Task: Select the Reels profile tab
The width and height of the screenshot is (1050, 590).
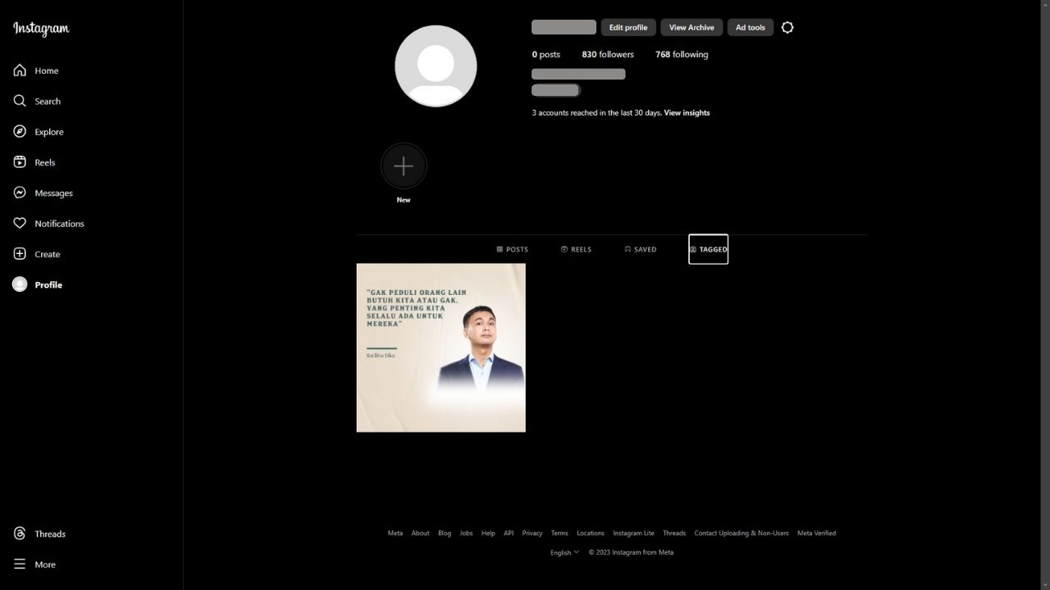Action: (576, 249)
